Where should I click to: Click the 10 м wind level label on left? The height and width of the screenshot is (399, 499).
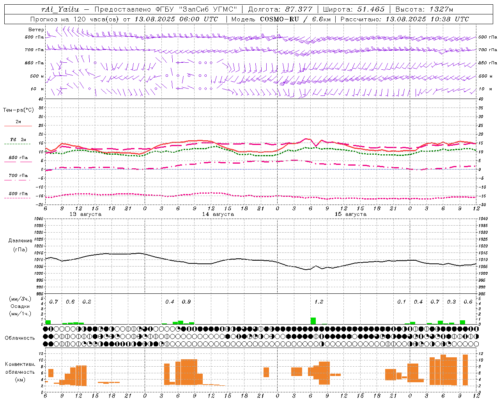tap(37, 89)
